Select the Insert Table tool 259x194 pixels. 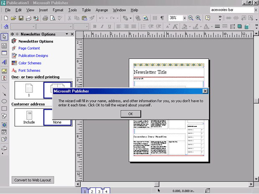4,53
